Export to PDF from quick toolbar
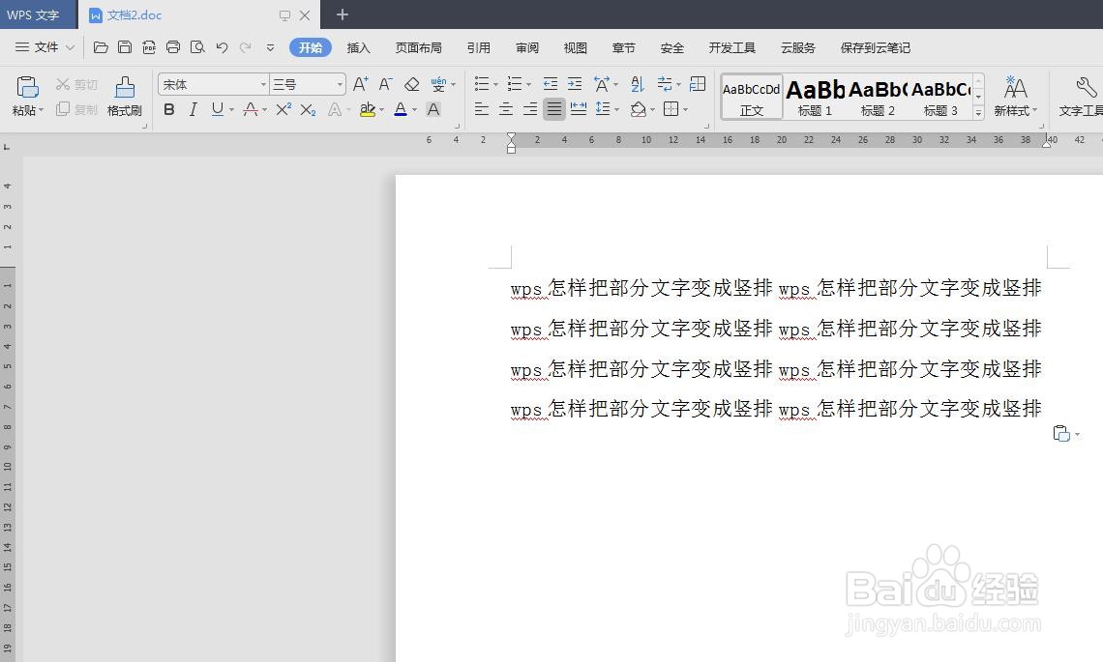1103x662 pixels. [x=148, y=47]
